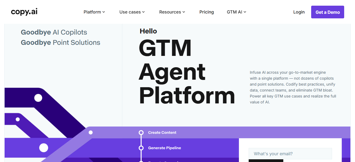Expand the Platform menu

tap(94, 12)
